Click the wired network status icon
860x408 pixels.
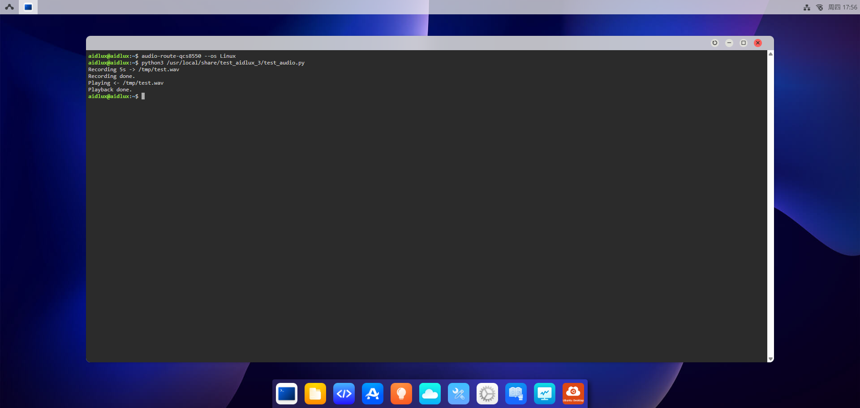(807, 7)
